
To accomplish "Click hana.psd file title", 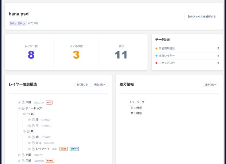I will pyautogui.click(x=19, y=14).
